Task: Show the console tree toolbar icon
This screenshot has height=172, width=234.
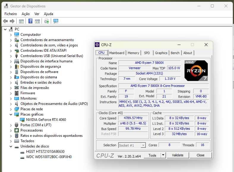Action: tap(21, 21)
